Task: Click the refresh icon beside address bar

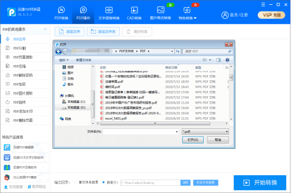Action: pyautogui.click(x=178, y=51)
